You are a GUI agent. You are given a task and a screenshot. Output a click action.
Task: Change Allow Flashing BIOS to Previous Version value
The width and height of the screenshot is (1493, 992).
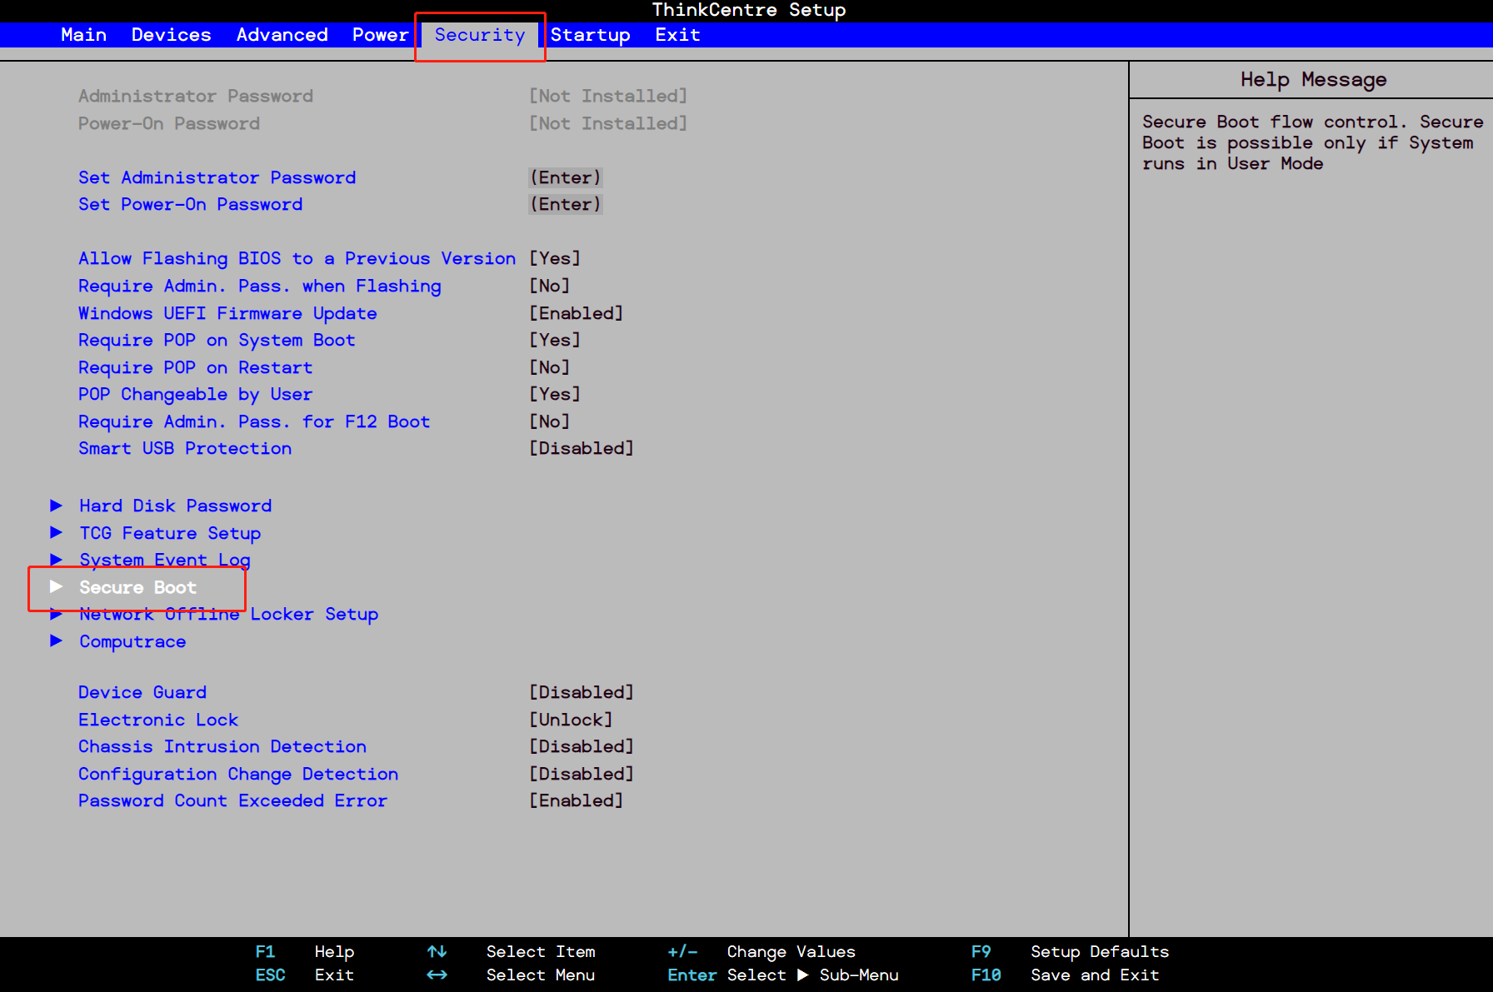coord(555,259)
